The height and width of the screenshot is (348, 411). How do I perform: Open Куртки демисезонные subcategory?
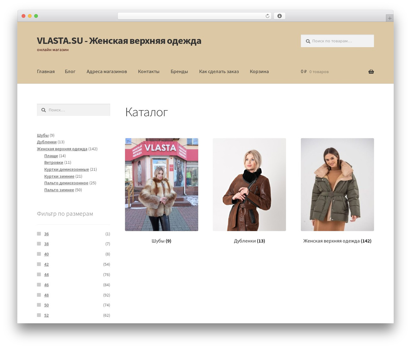pos(66,170)
